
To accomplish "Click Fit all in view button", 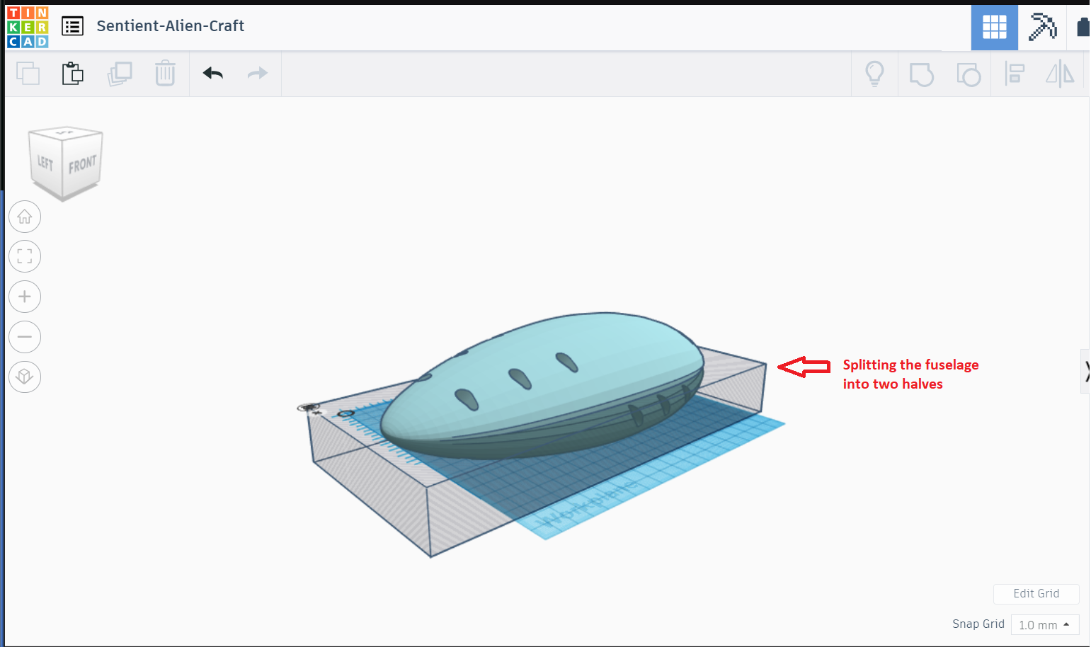I will coord(25,256).
